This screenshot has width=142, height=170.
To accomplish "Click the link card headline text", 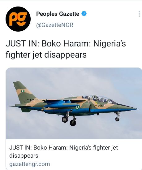I will (63, 151).
